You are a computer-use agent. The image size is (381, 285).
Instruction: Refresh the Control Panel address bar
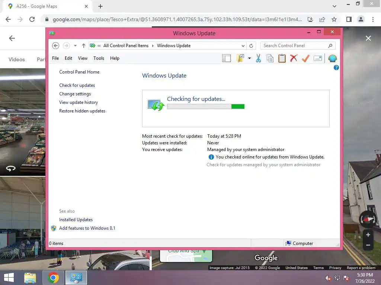[251, 46]
